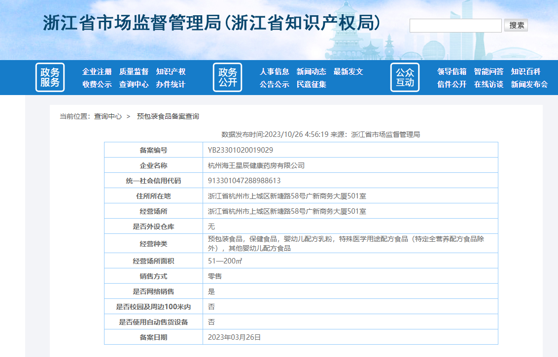
Task: Click the 数据发布时间 line
Action: 320,134
